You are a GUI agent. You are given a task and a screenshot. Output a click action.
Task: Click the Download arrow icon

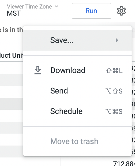[38, 70]
